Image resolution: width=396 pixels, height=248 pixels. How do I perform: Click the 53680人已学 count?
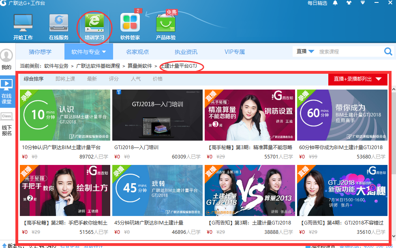tap(371, 156)
